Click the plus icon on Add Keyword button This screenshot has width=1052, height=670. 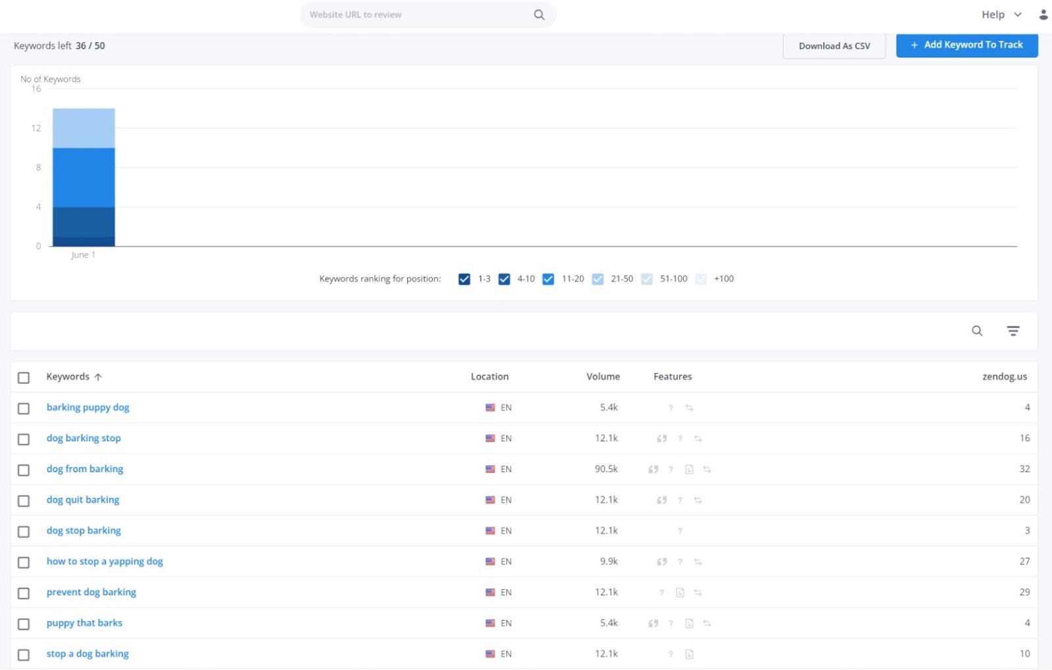click(914, 45)
